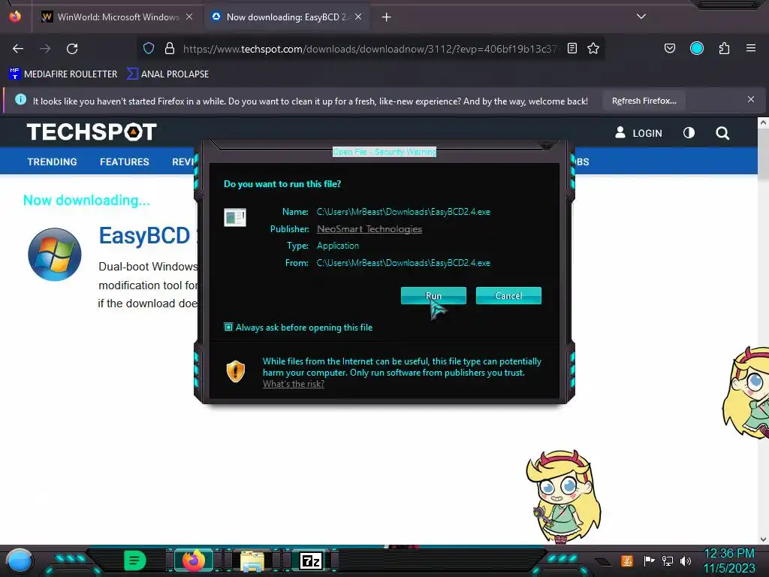The image size is (769, 577).
Task: Click the TechSpot logo
Action: [x=92, y=132]
